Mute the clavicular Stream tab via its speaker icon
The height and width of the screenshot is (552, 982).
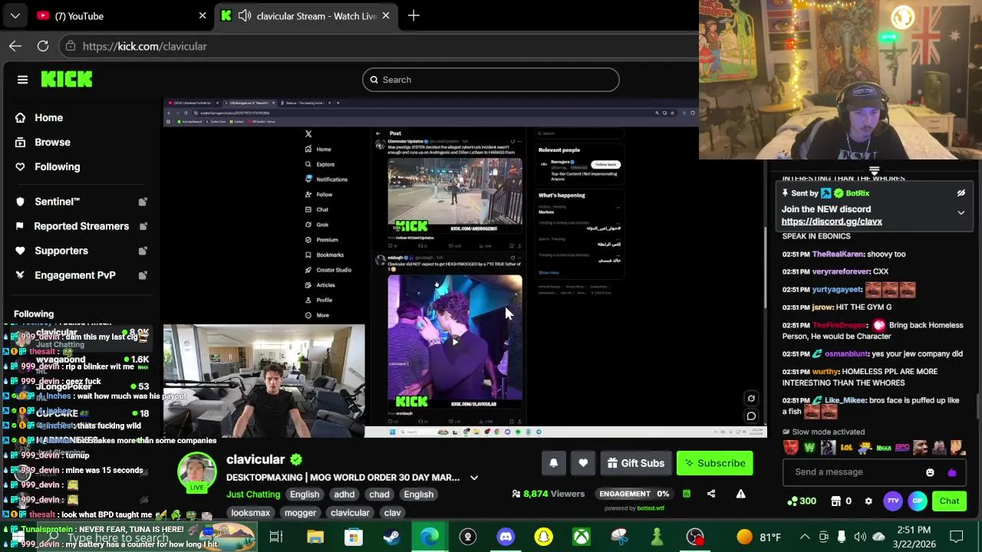pyautogui.click(x=244, y=15)
